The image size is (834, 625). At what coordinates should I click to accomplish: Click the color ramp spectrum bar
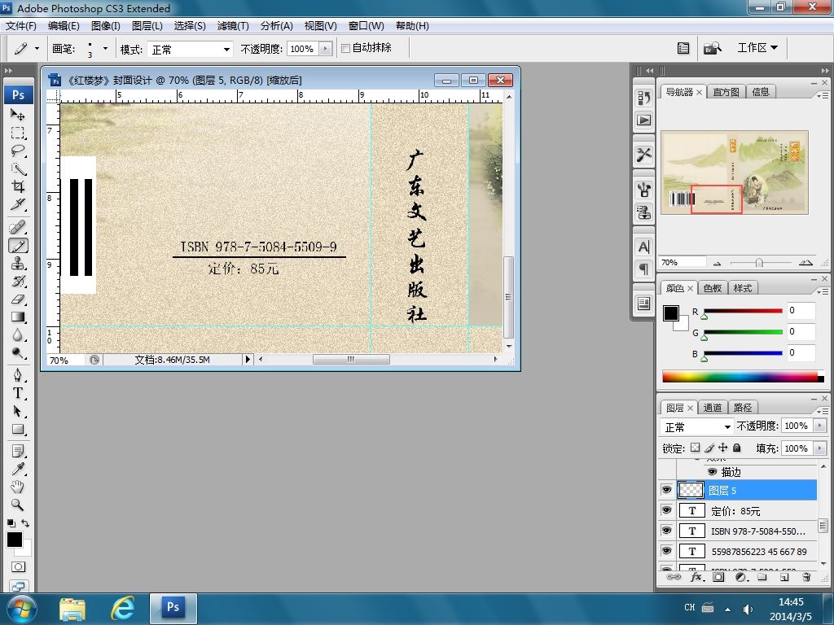743,377
